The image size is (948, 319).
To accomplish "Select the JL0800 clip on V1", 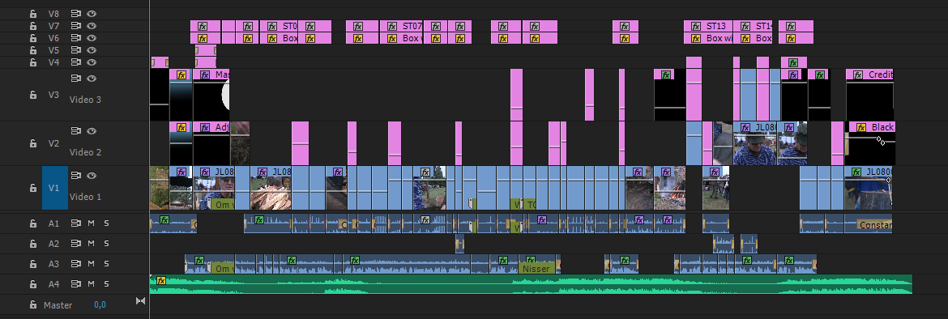I will pos(869,188).
